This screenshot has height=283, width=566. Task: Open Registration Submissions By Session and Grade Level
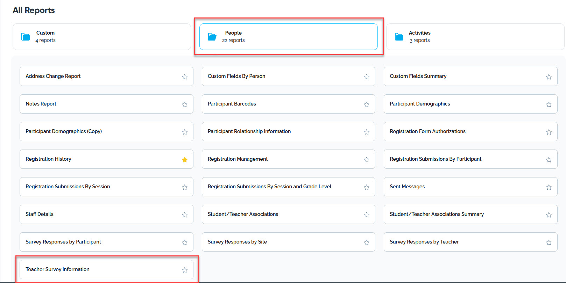click(x=288, y=187)
